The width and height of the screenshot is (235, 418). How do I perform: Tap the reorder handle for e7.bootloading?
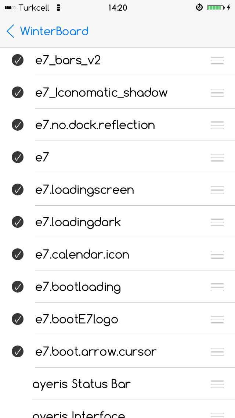click(217, 287)
